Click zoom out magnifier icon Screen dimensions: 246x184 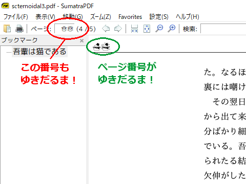159,29
